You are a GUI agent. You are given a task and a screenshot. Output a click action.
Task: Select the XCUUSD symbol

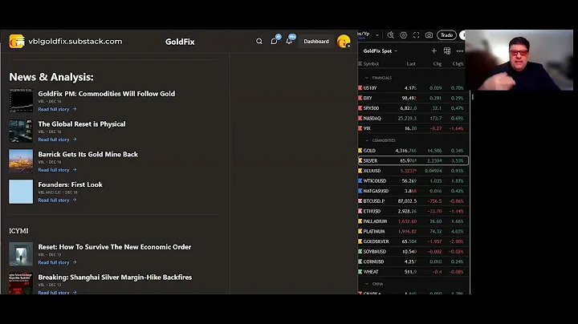(x=372, y=171)
